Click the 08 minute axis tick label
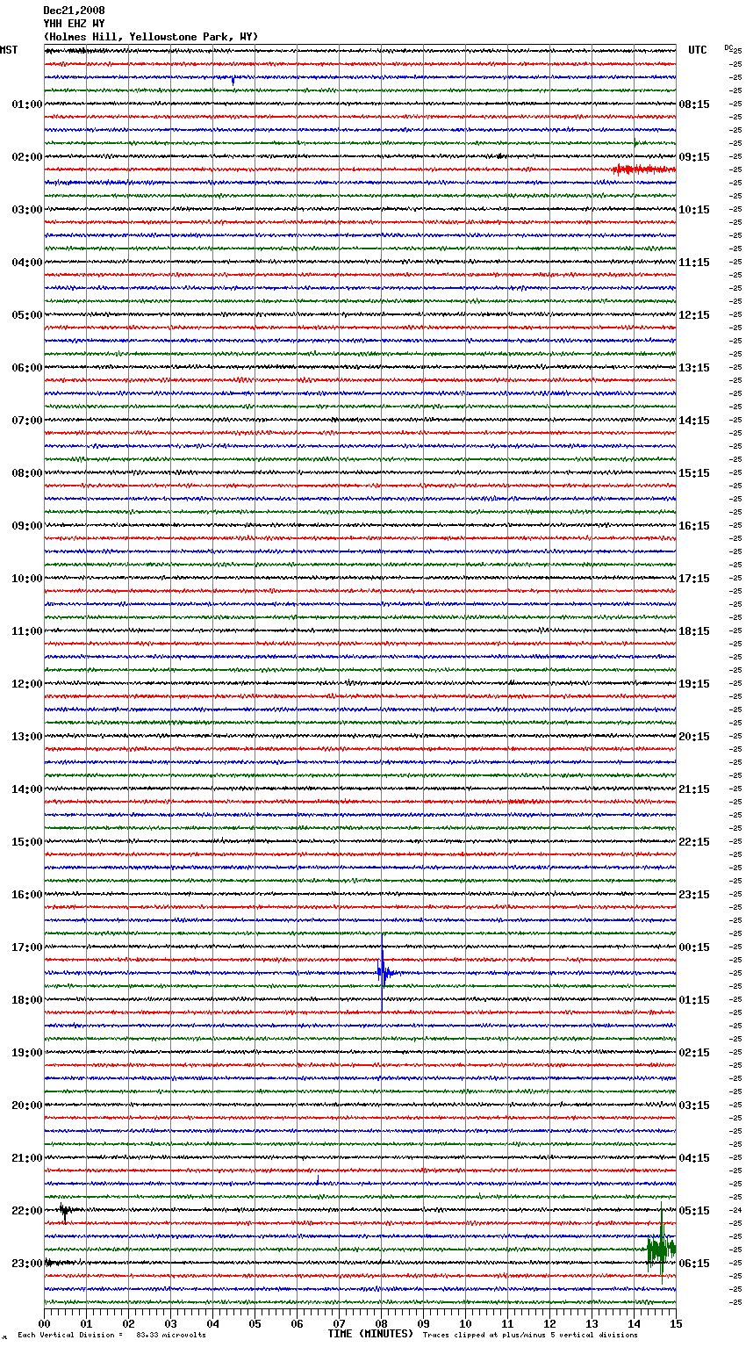This screenshot has width=746, height=1347. click(x=381, y=1323)
